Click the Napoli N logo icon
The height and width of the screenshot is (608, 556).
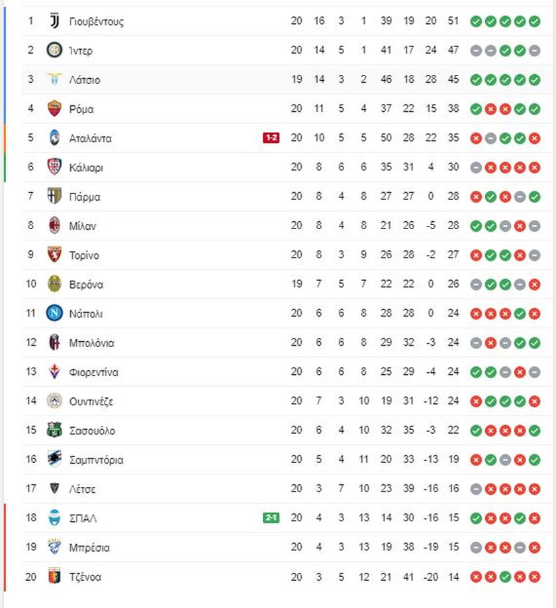pos(54,313)
